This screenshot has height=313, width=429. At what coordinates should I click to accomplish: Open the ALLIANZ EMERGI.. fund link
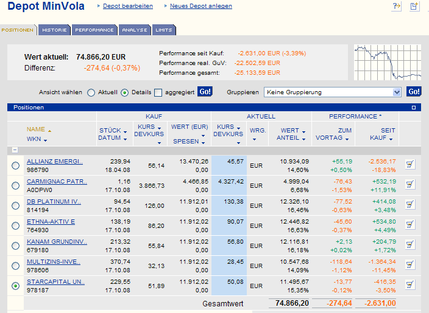[x=55, y=161]
